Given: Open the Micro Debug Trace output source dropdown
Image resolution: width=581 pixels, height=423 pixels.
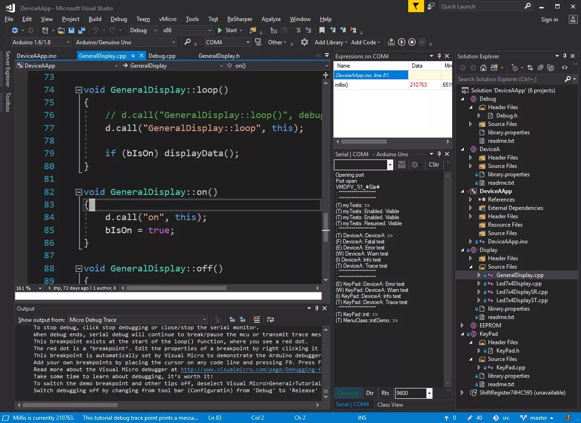Looking at the screenshot, I should [138, 319].
